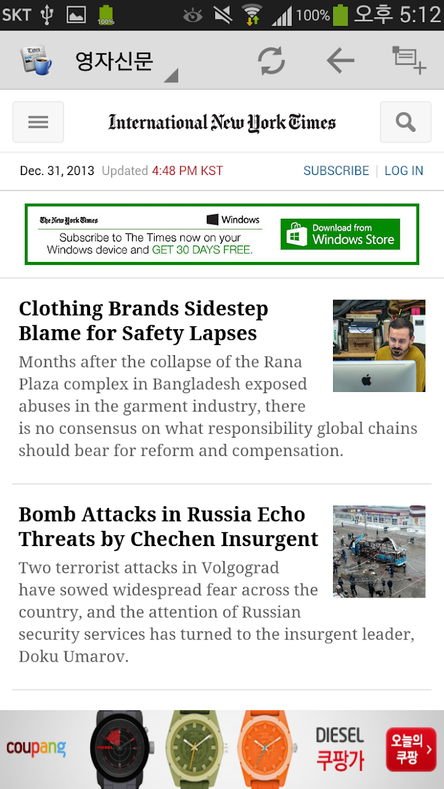
Task: Click the International New York Times logo
Action: (x=222, y=122)
